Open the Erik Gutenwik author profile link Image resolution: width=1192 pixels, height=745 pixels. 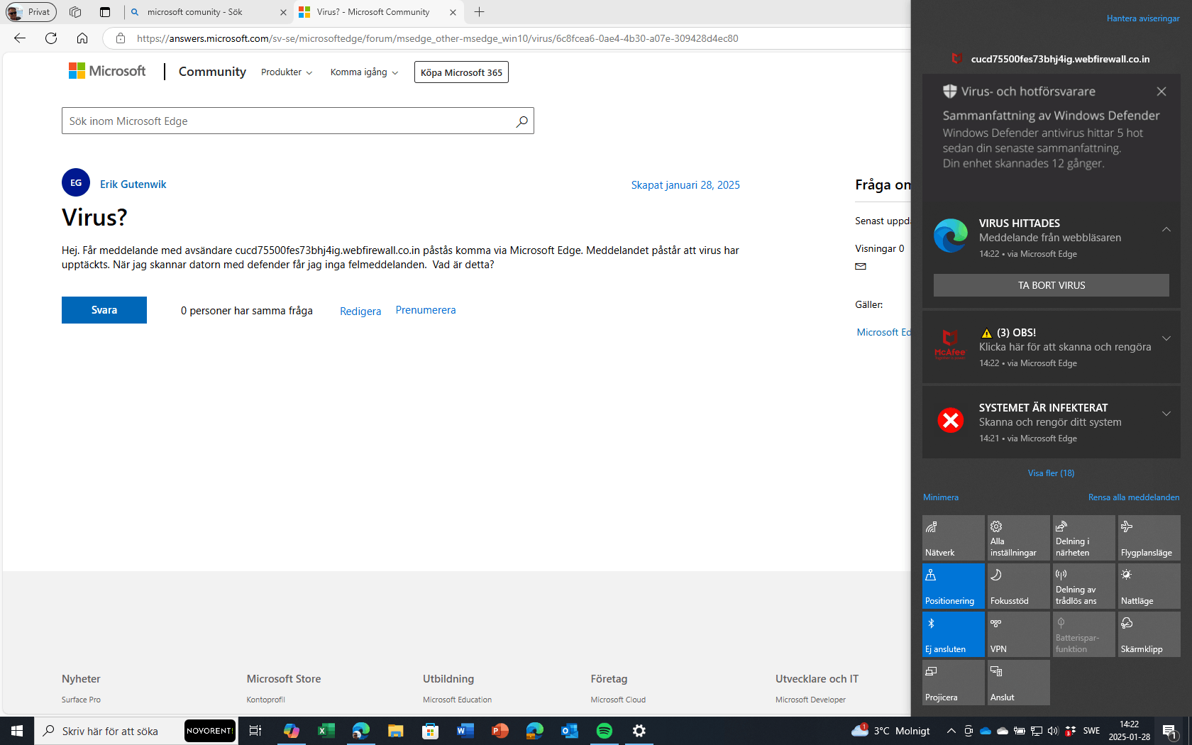tap(133, 184)
